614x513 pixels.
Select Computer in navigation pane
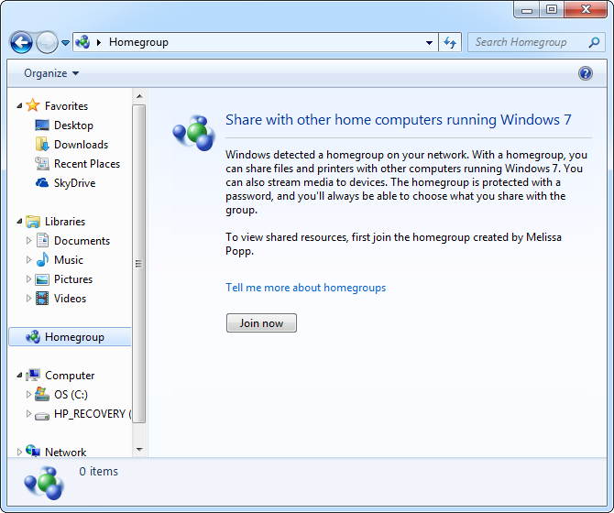(x=70, y=376)
